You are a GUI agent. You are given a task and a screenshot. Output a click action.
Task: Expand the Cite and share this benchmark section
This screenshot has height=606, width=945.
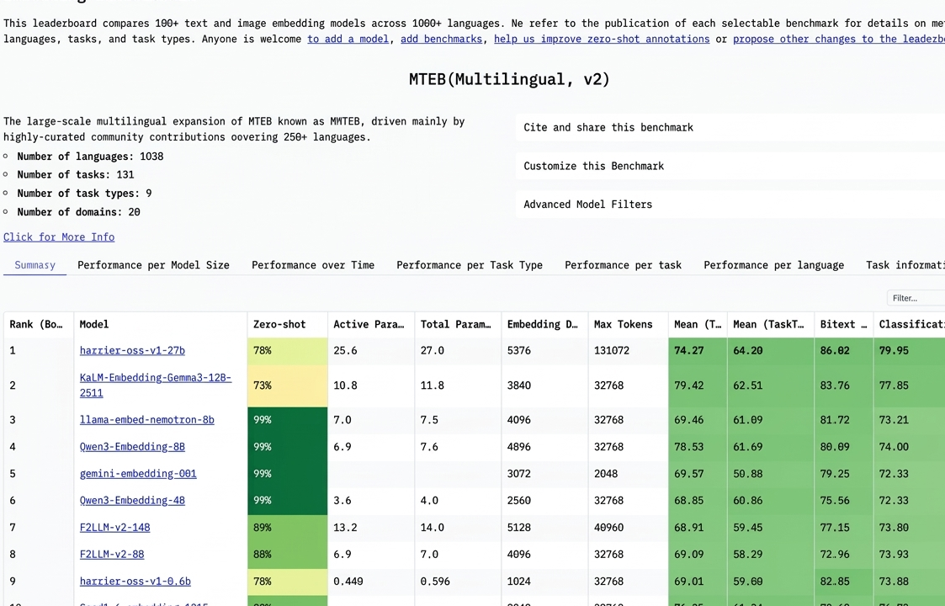(608, 127)
